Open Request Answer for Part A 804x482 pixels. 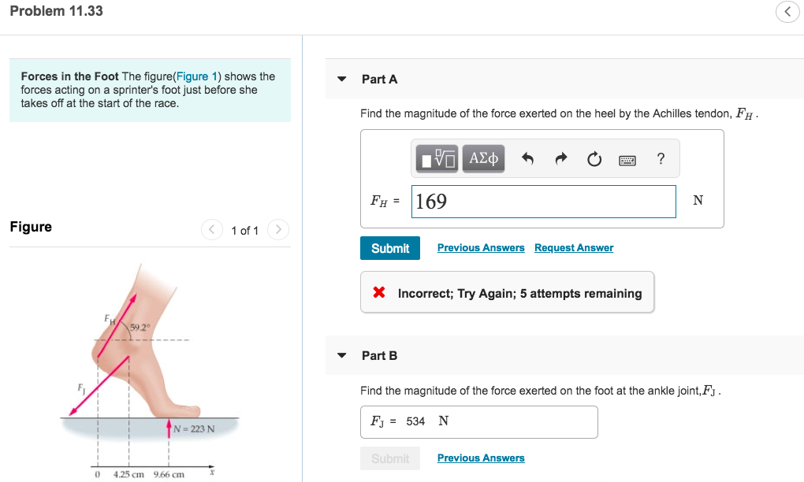click(573, 247)
